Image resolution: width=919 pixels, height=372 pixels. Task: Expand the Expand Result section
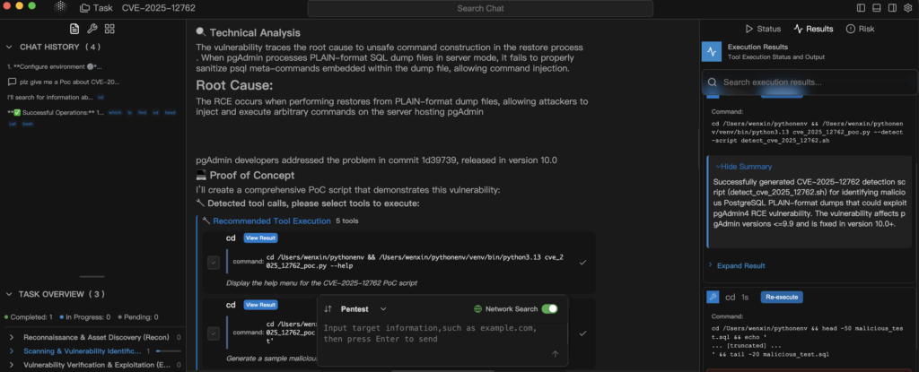pyautogui.click(x=740, y=265)
